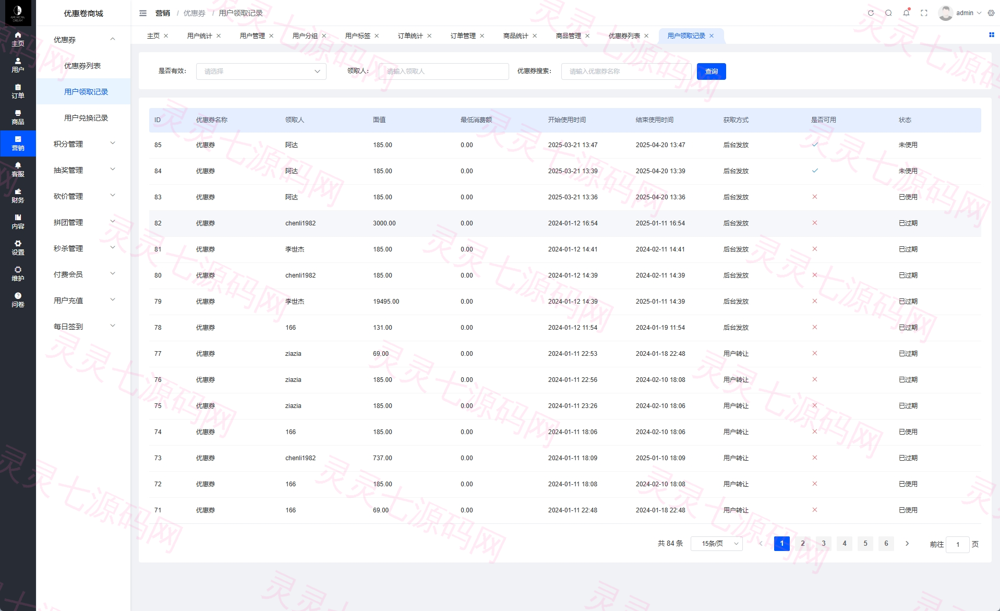Screen dimensions: 1000x611
Task: Go to page 2 of results
Action: click(x=803, y=544)
